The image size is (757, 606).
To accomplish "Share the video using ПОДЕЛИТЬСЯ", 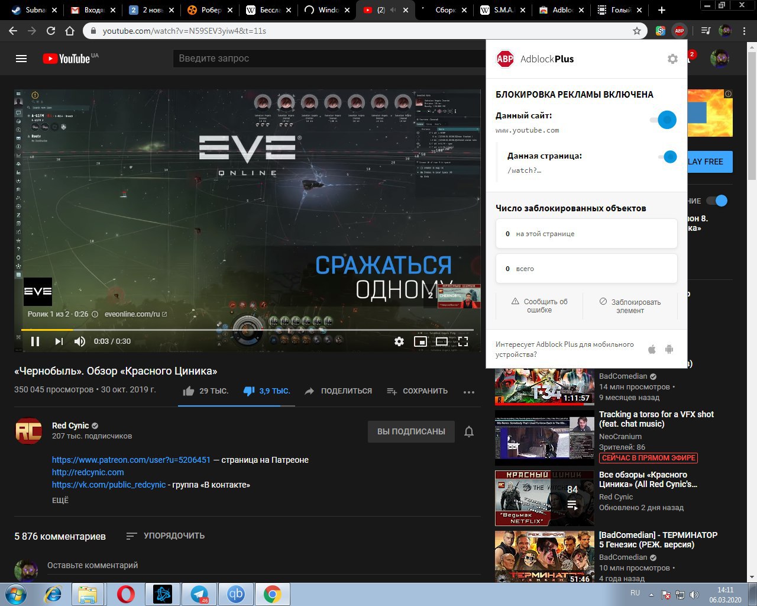I will click(338, 391).
